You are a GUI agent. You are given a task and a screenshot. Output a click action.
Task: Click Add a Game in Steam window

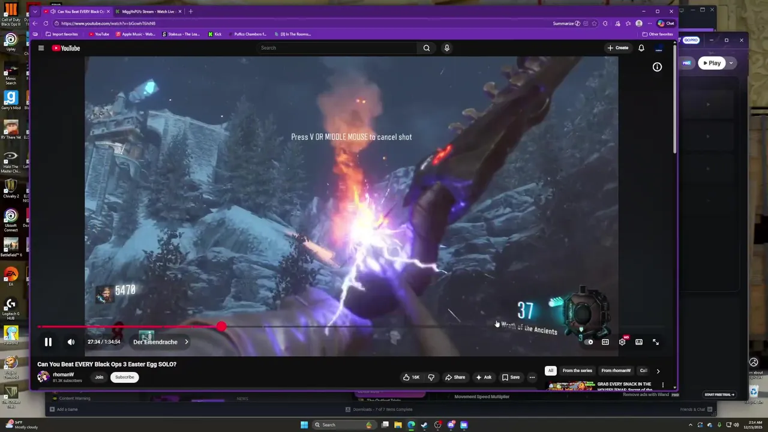pyautogui.click(x=64, y=409)
